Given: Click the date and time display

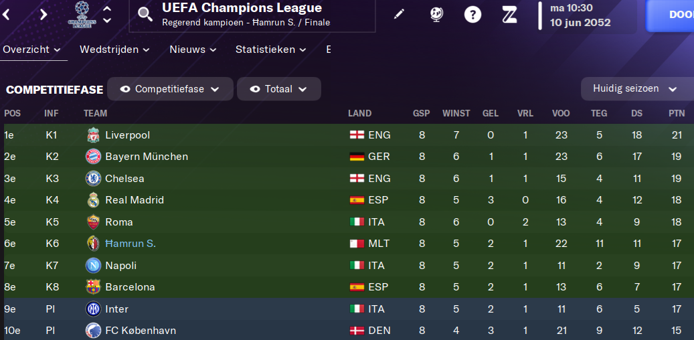Looking at the screenshot, I should click(580, 15).
